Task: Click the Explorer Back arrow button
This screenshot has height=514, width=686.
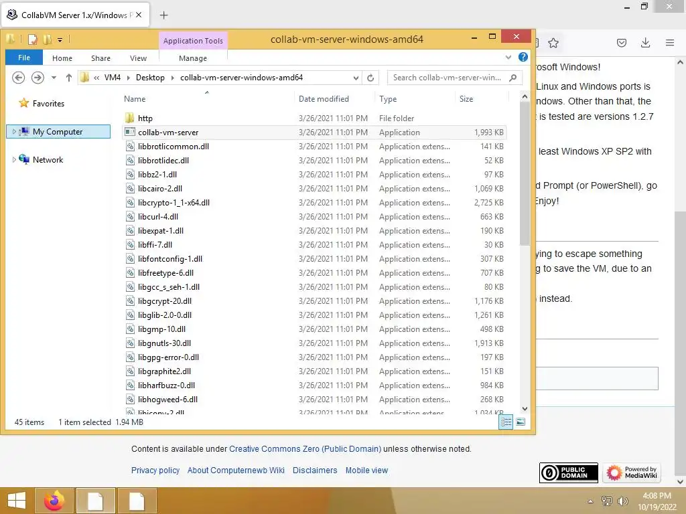Action: click(18, 78)
